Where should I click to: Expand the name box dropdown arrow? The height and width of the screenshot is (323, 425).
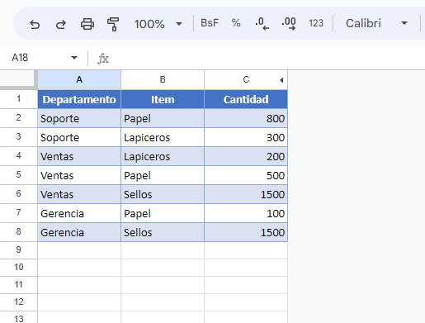tap(74, 58)
